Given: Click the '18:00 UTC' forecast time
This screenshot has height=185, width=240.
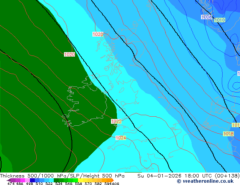Looking at the screenshot, I should tap(198, 176).
